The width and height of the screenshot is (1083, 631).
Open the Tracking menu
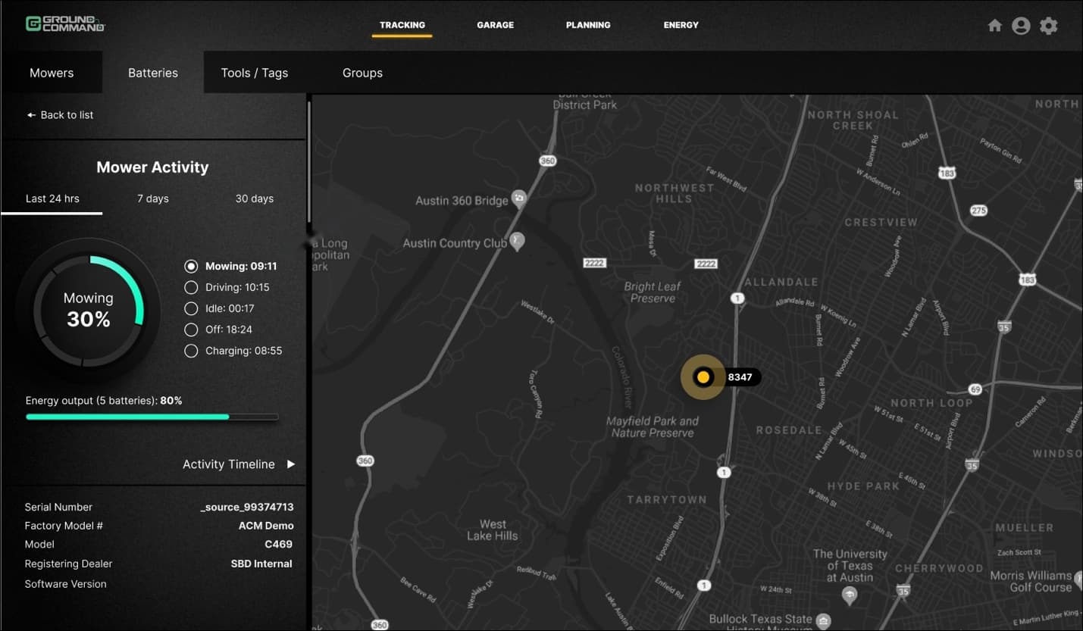(x=402, y=25)
